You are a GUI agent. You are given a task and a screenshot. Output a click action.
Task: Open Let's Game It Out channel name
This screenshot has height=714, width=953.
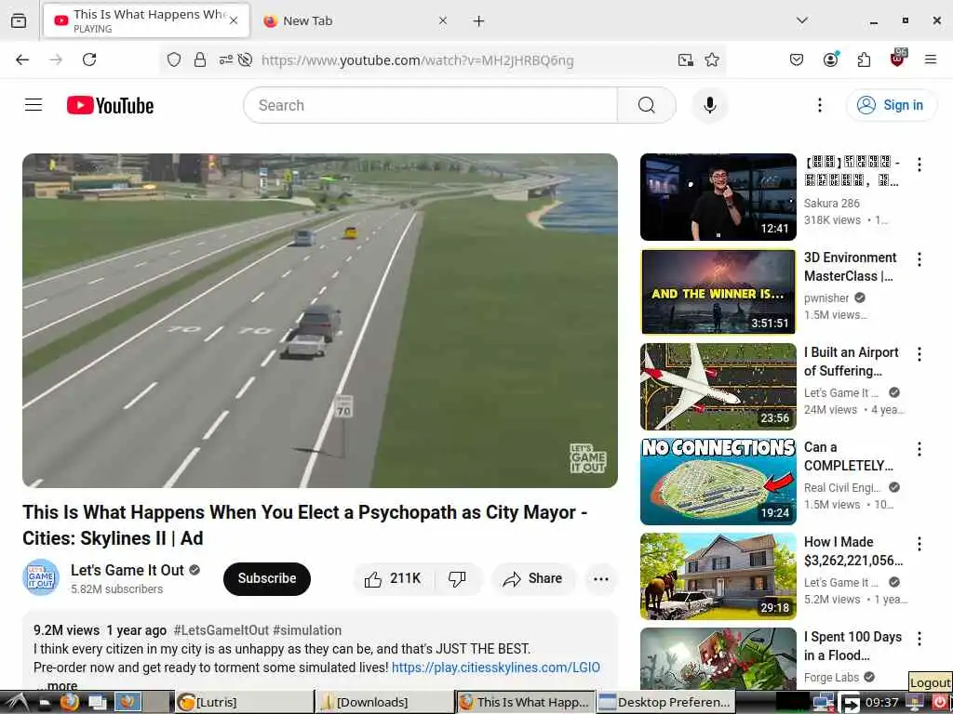(x=127, y=570)
